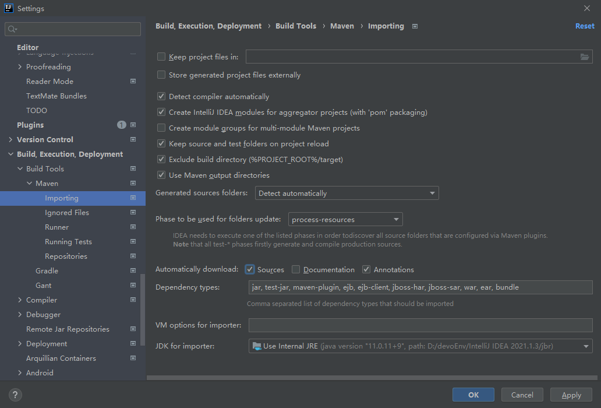The width and height of the screenshot is (601, 408).
Task: Open JDK for importer dropdown
Action: tap(420, 346)
